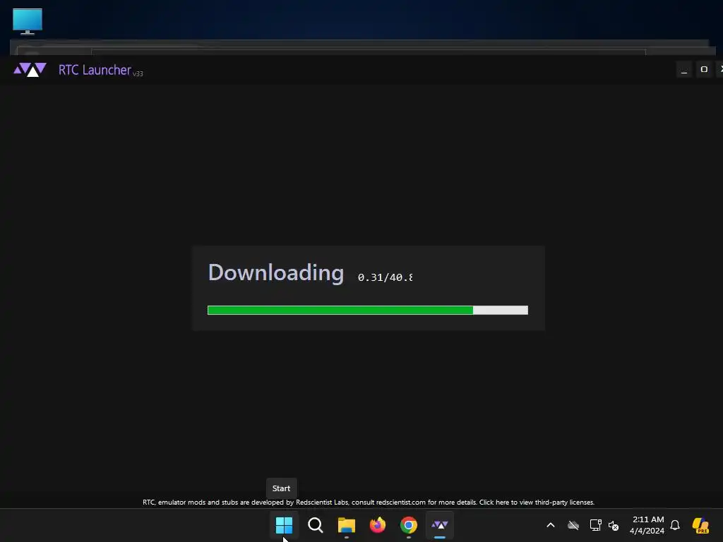Screen dimensions: 723x542
Task: Click the 0.31/40.8 download counter
Action: pos(385,277)
